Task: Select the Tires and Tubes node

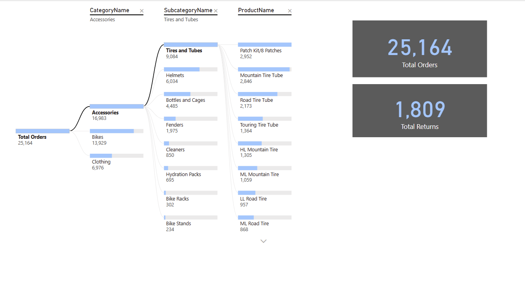Action: coord(191,51)
